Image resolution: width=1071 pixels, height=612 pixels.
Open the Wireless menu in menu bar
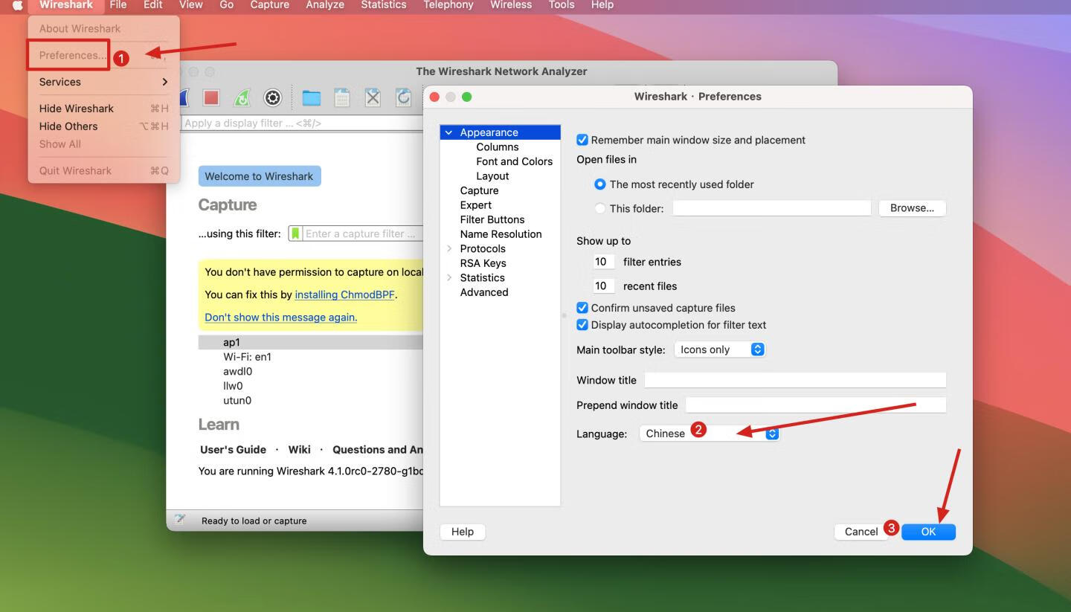(x=511, y=5)
